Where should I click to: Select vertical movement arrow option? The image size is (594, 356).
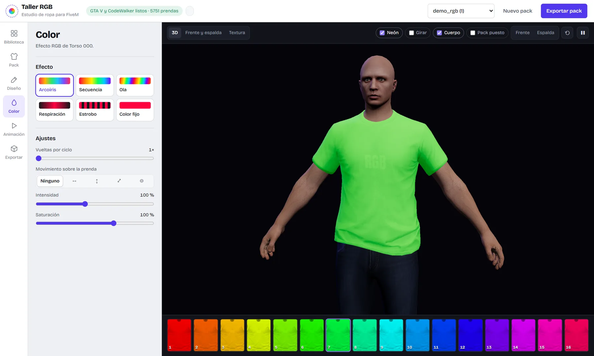coord(97,181)
